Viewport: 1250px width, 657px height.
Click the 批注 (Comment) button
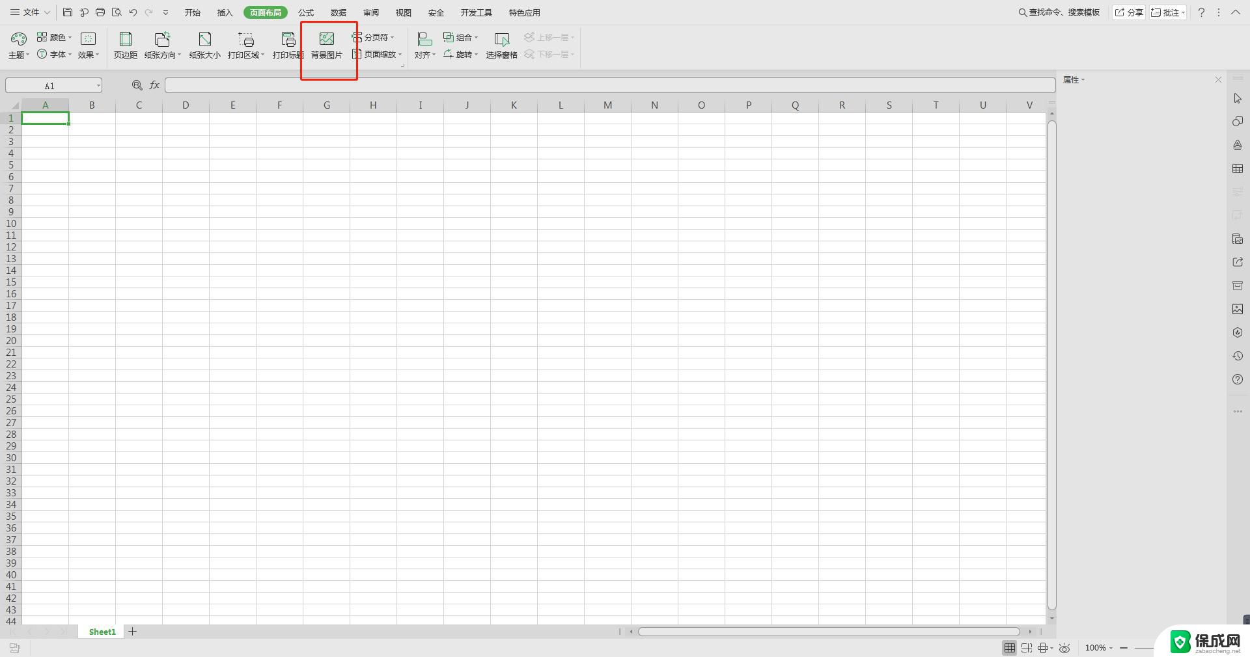[1168, 12]
